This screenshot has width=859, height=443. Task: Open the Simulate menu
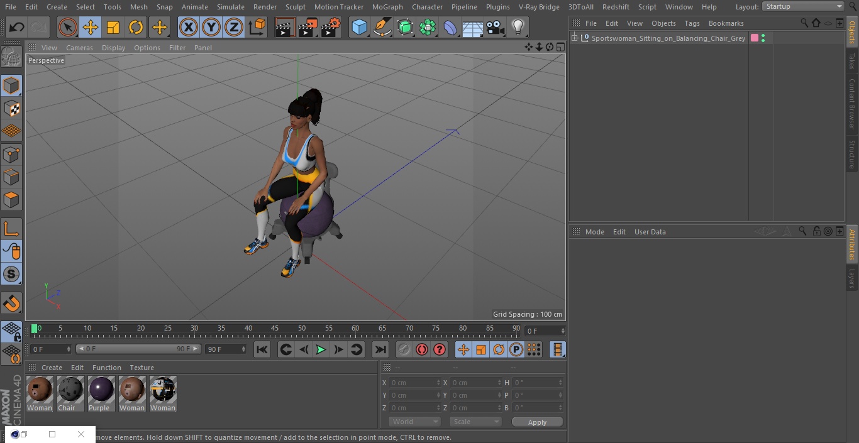coord(231,7)
